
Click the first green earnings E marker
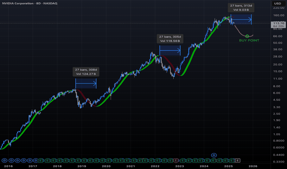click(41, 161)
